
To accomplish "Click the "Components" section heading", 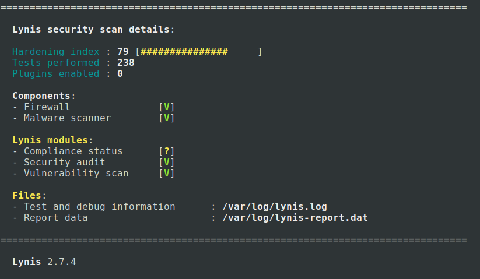I will point(43,96).
